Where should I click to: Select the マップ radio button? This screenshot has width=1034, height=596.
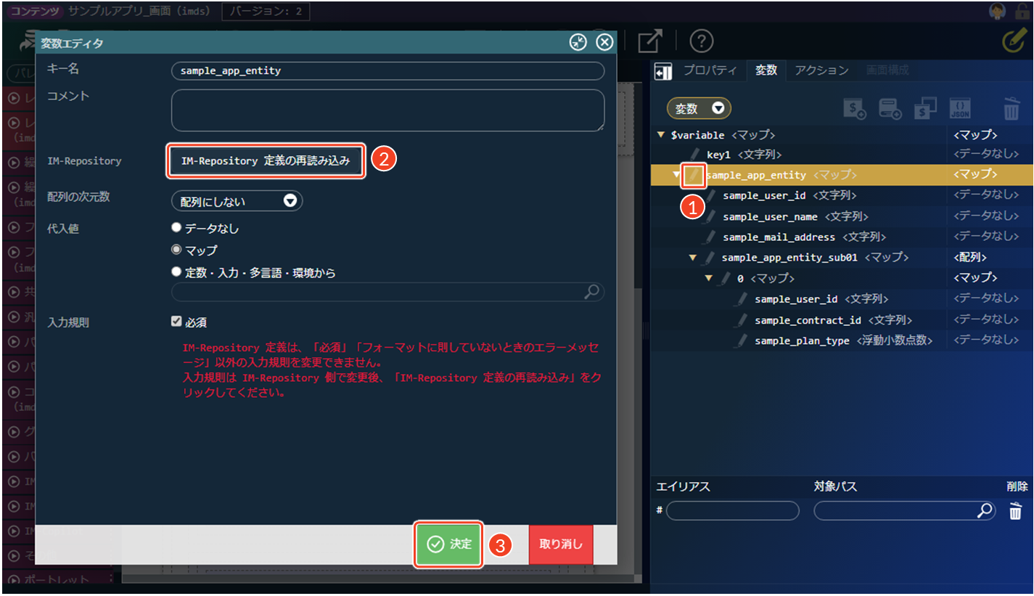coord(176,250)
